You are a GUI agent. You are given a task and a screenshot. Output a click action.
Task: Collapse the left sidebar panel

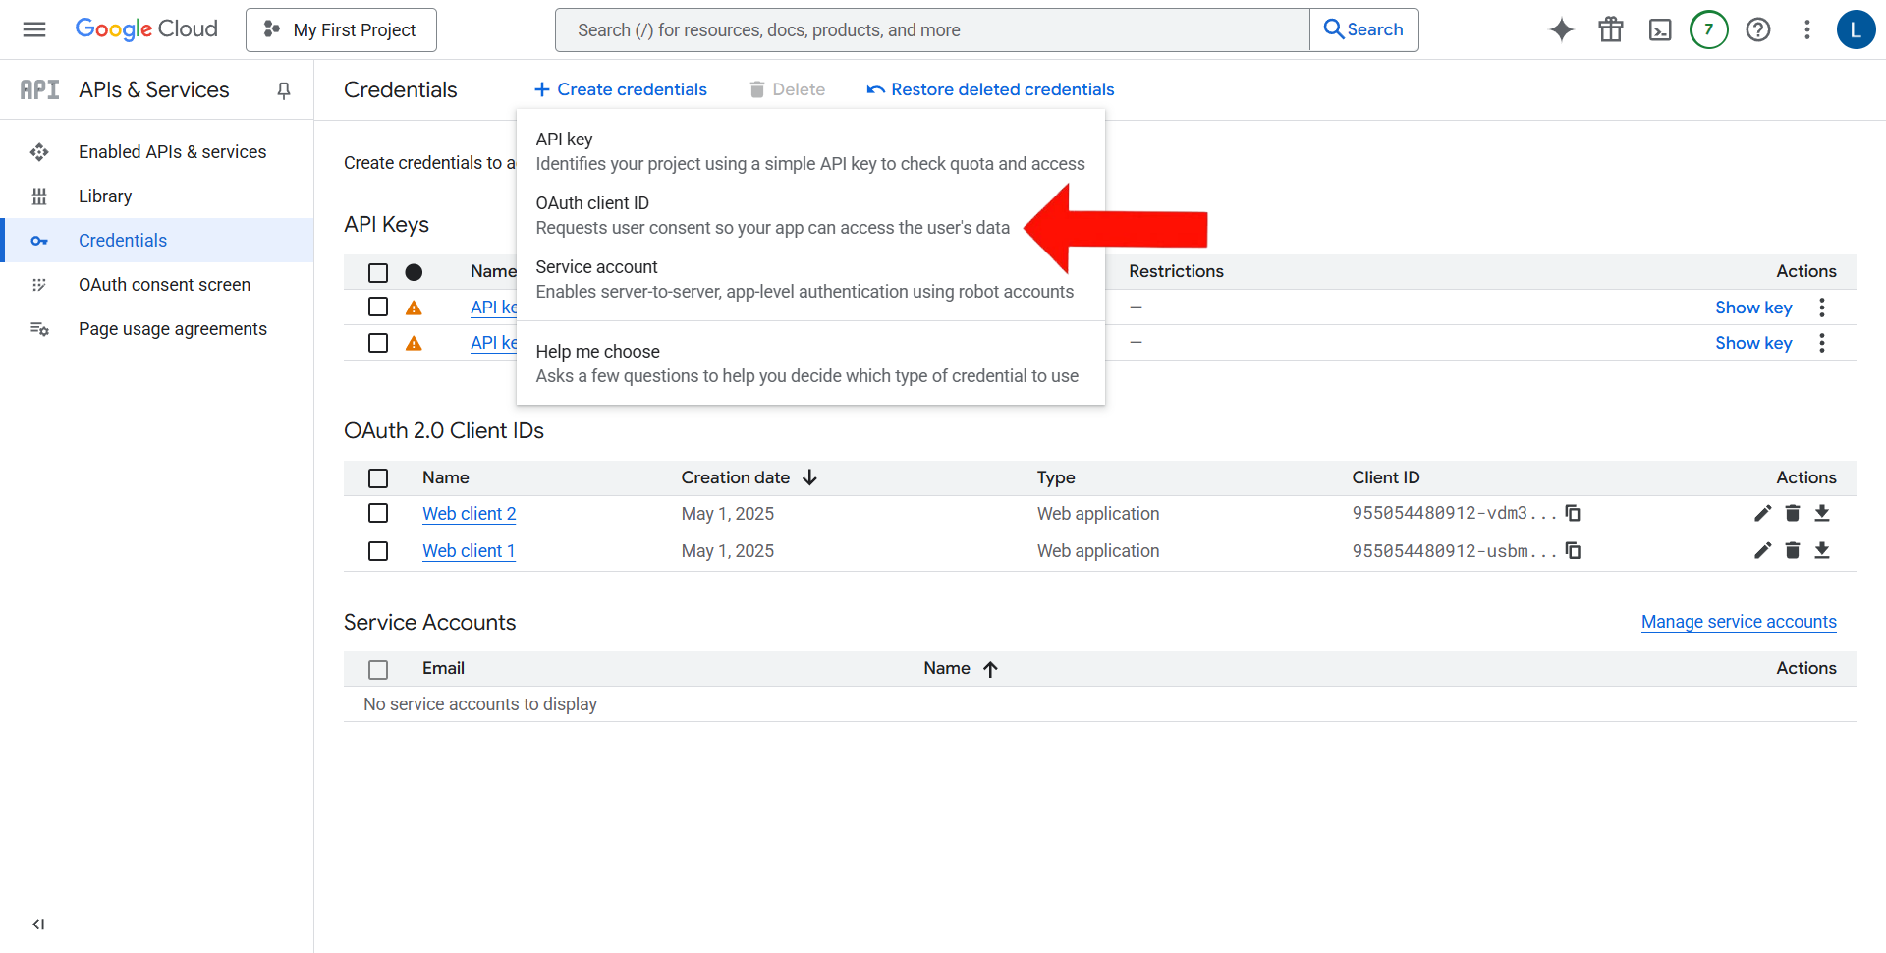coord(38,924)
